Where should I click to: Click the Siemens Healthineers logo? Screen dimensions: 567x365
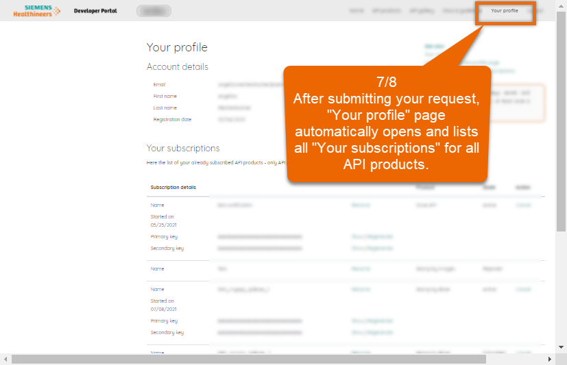36,11
